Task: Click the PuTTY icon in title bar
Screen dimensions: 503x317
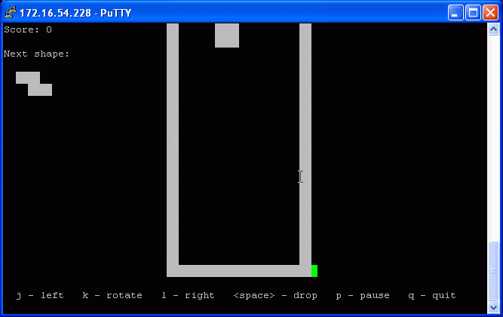Action: click(x=11, y=12)
